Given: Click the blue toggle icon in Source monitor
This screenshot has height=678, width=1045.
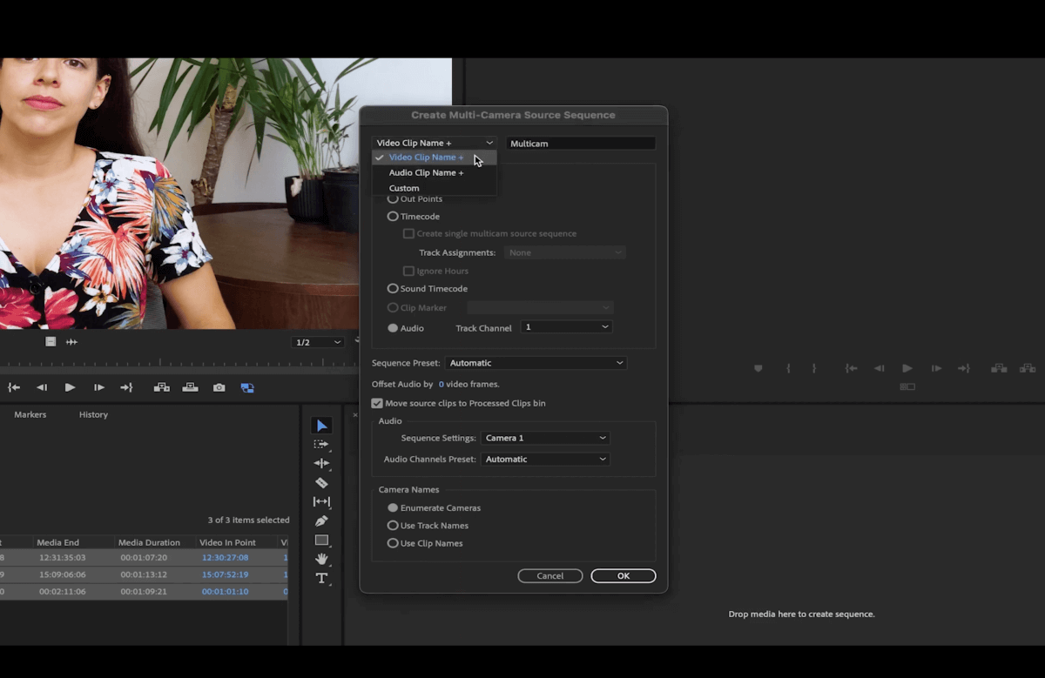Looking at the screenshot, I should [247, 387].
